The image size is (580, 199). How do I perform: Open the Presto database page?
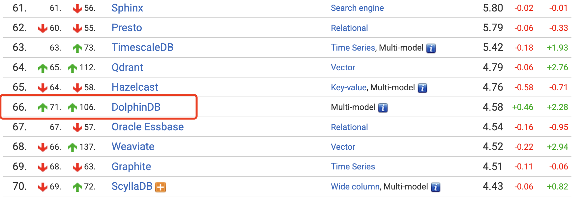[x=127, y=28]
